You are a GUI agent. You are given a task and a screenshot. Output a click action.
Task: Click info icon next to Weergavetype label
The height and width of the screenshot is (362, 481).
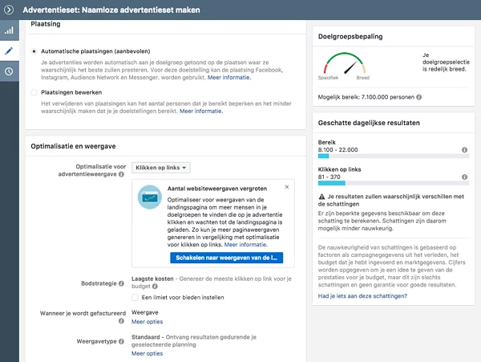122,341
